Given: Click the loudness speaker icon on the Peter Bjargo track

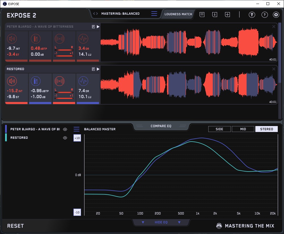Looking at the screenshot, I should [12, 39].
